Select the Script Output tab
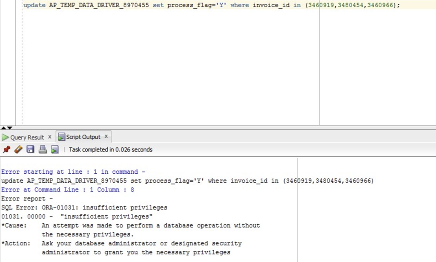 [x=83, y=137]
